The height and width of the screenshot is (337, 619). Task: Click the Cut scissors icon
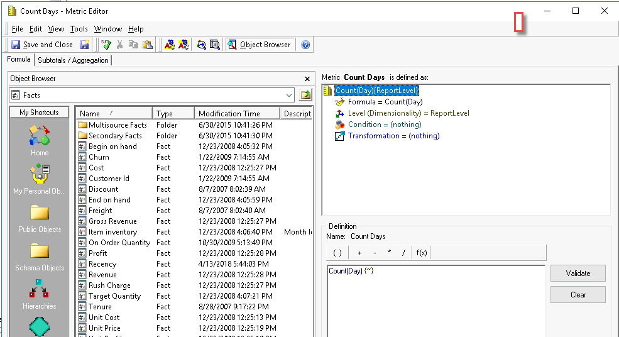point(119,45)
